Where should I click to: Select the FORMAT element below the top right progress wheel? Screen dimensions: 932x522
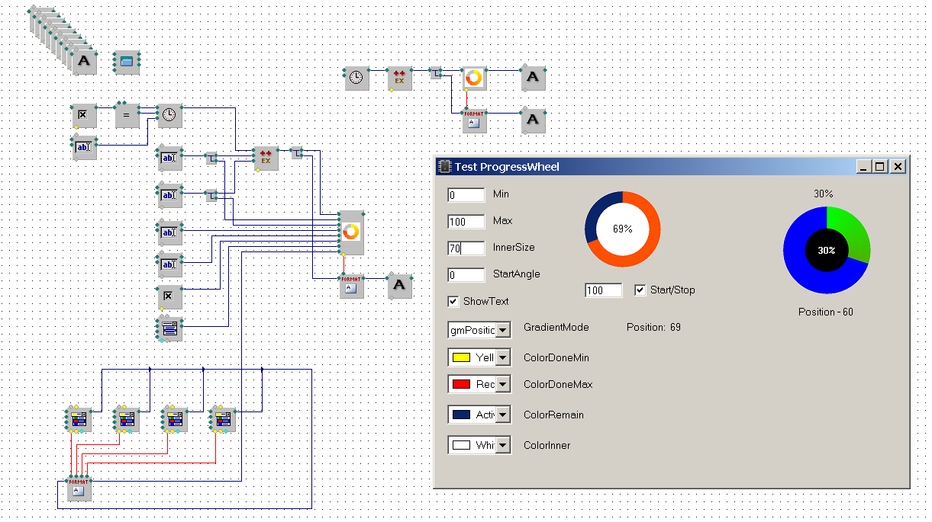pyautogui.click(x=474, y=120)
